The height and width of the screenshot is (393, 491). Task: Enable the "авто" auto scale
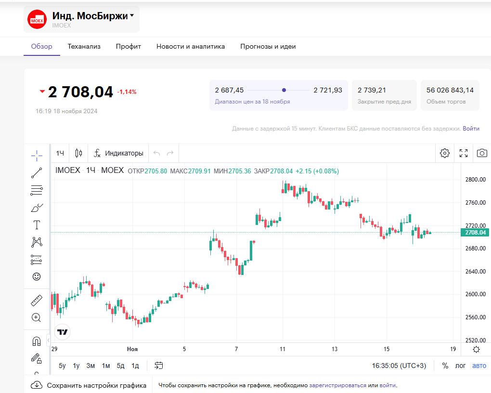click(x=479, y=366)
